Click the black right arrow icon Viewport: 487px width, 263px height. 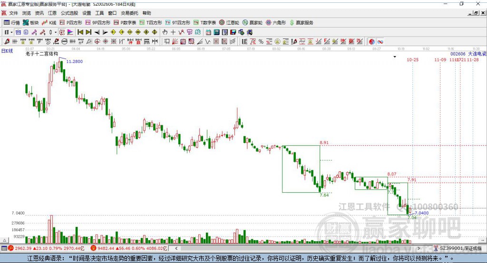105,32
